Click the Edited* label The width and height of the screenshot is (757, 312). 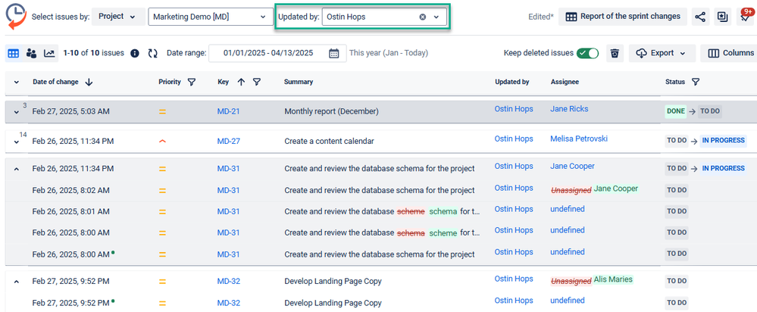click(x=541, y=17)
